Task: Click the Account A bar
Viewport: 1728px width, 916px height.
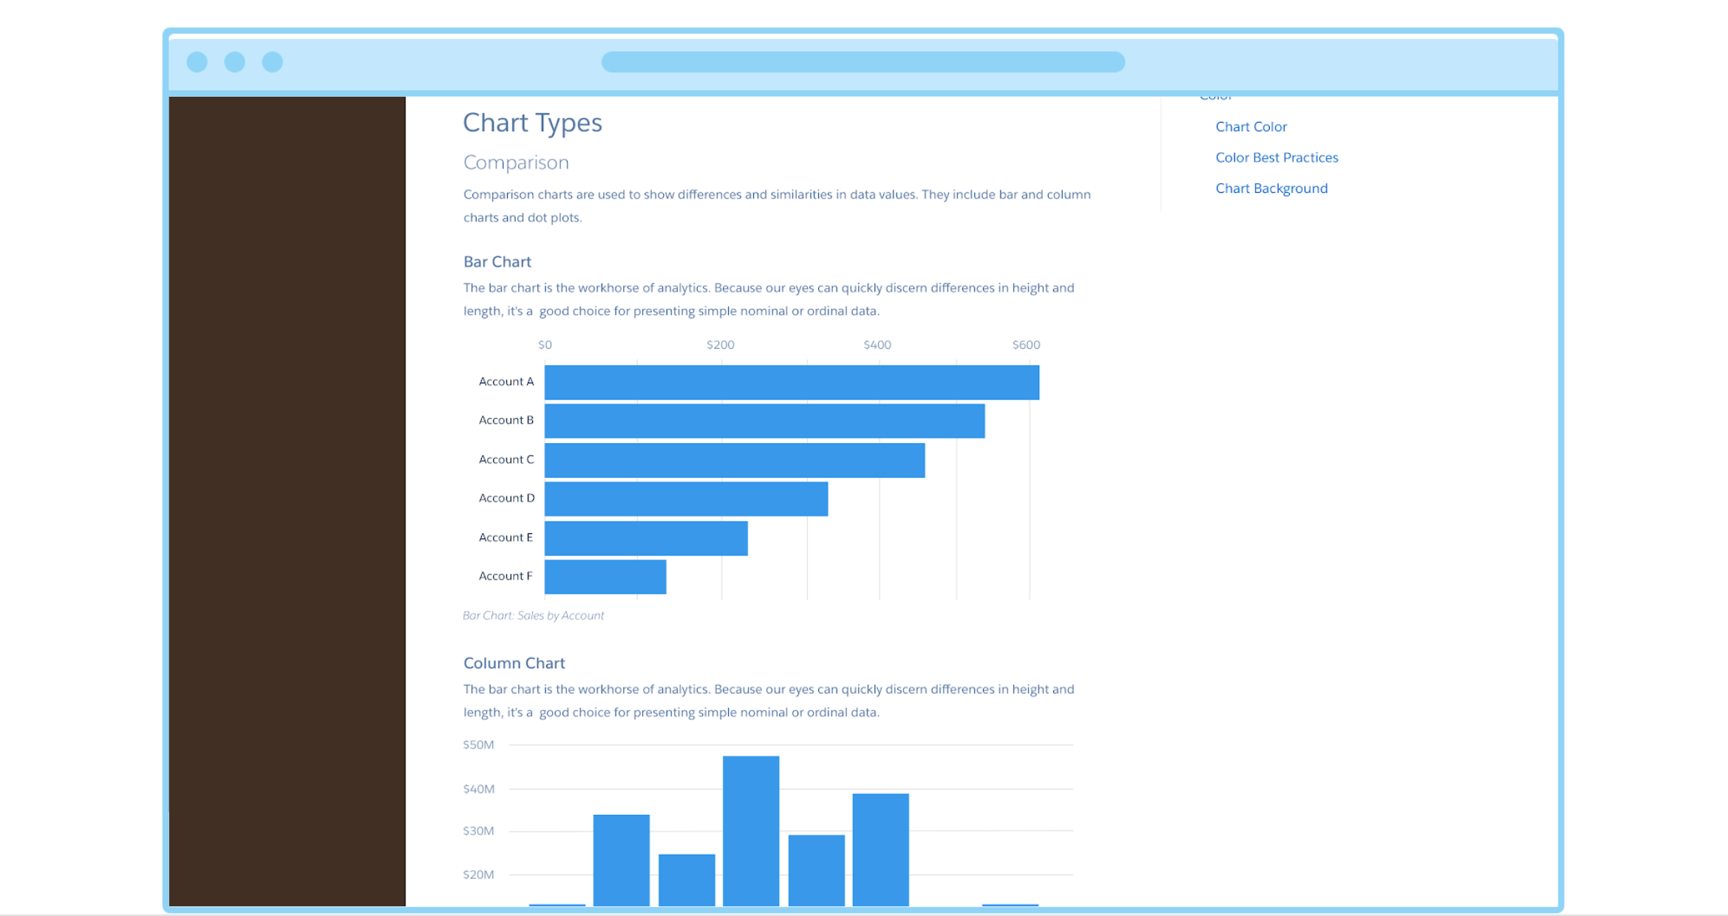Action: point(791,383)
